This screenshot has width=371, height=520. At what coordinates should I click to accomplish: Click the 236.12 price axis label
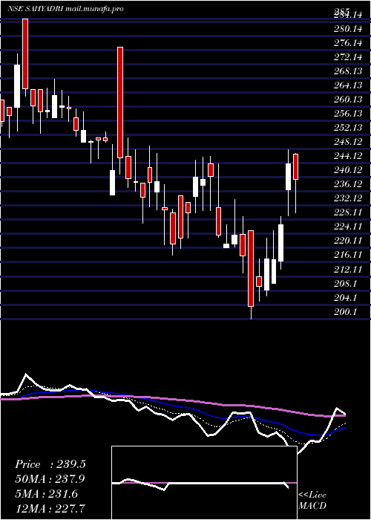[348, 184]
